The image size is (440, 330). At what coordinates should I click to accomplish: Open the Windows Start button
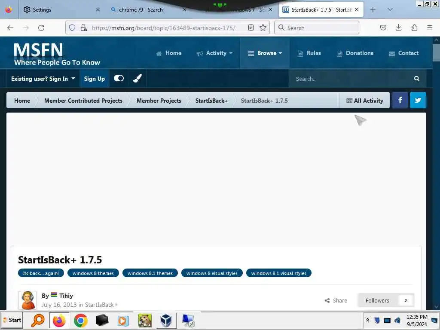pos(12,320)
